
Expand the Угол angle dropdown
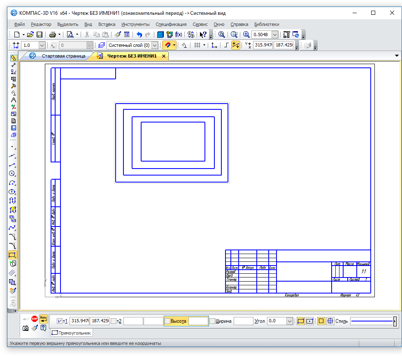(289, 321)
